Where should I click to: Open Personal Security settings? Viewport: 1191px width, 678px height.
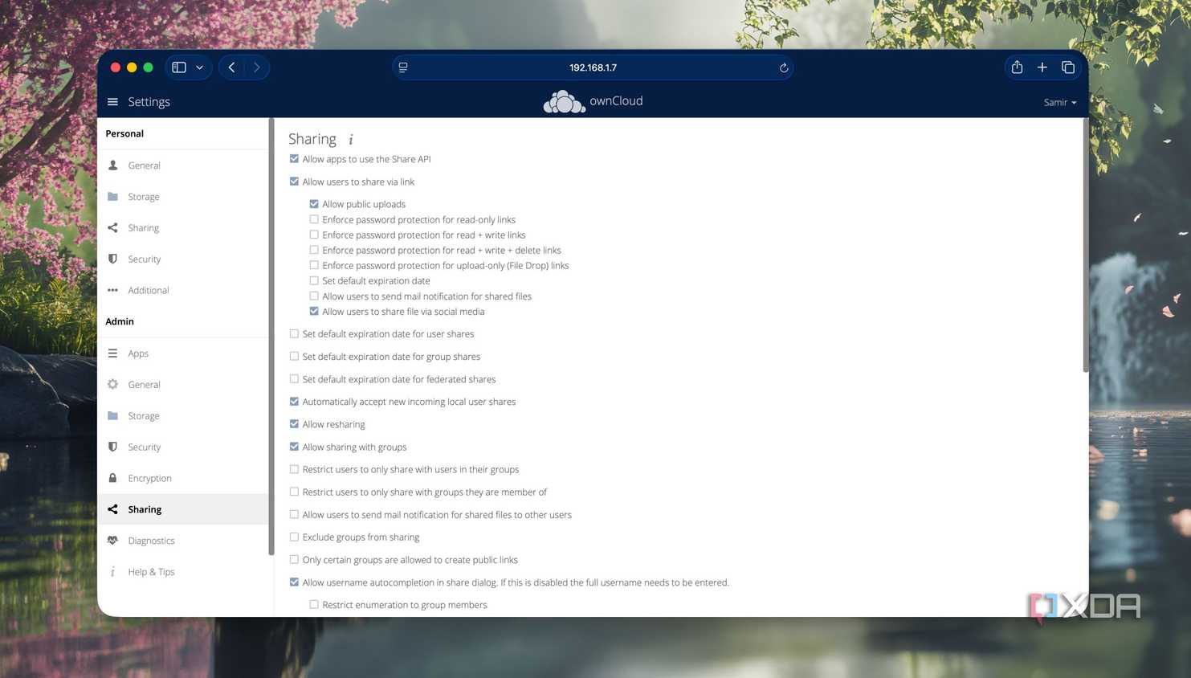(182, 259)
